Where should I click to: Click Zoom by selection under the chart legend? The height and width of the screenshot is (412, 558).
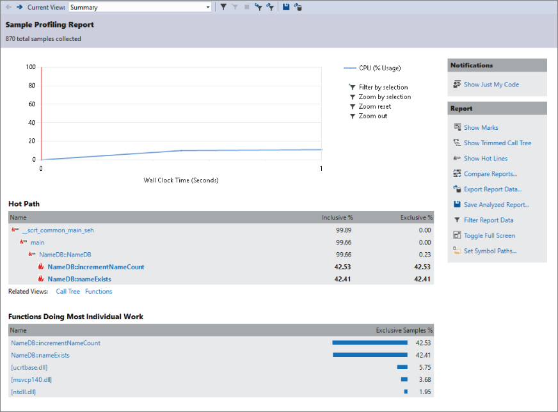pos(385,97)
